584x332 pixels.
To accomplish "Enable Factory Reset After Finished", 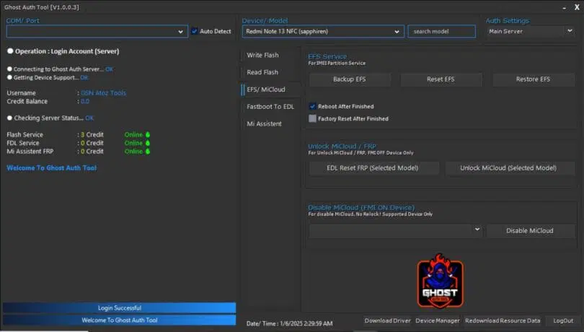I will pos(312,118).
